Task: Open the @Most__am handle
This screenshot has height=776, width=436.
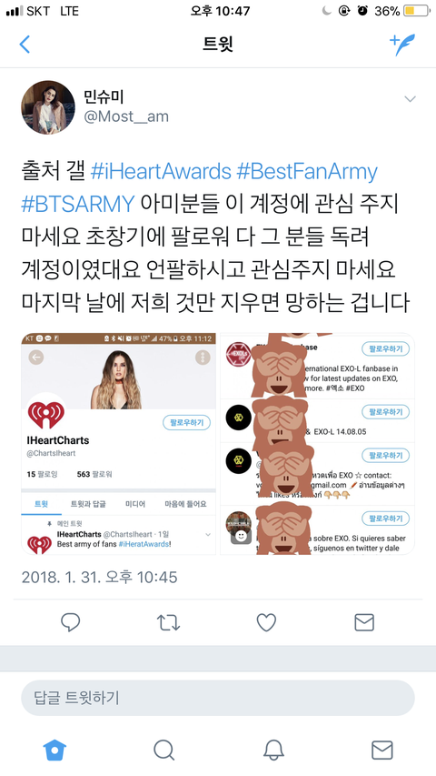Action: (126, 116)
